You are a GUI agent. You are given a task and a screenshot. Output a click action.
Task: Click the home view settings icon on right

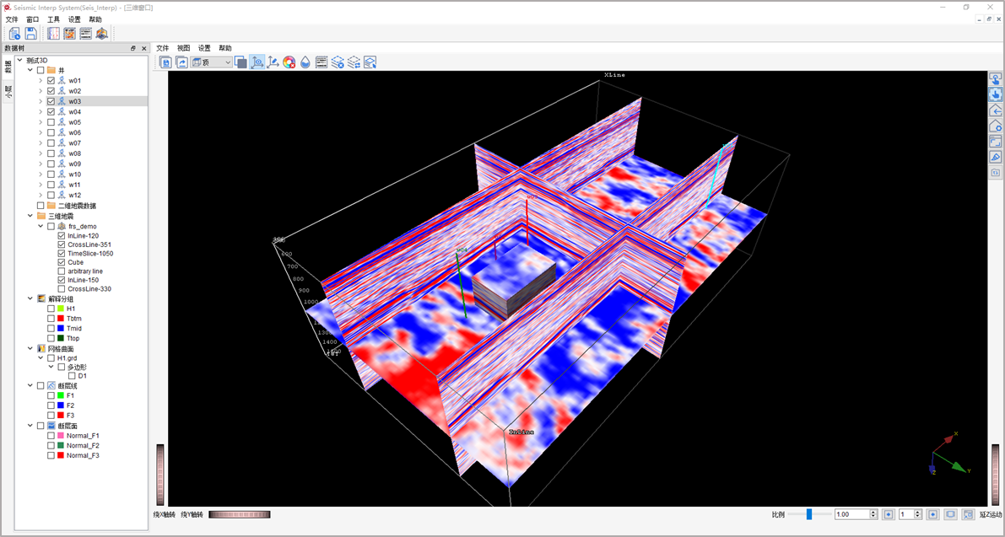click(x=996, y=126)
